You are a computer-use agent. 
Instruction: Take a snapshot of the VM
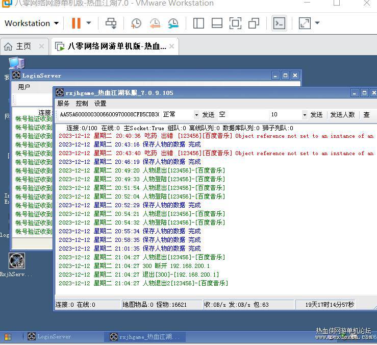click(x=136, y=23)
